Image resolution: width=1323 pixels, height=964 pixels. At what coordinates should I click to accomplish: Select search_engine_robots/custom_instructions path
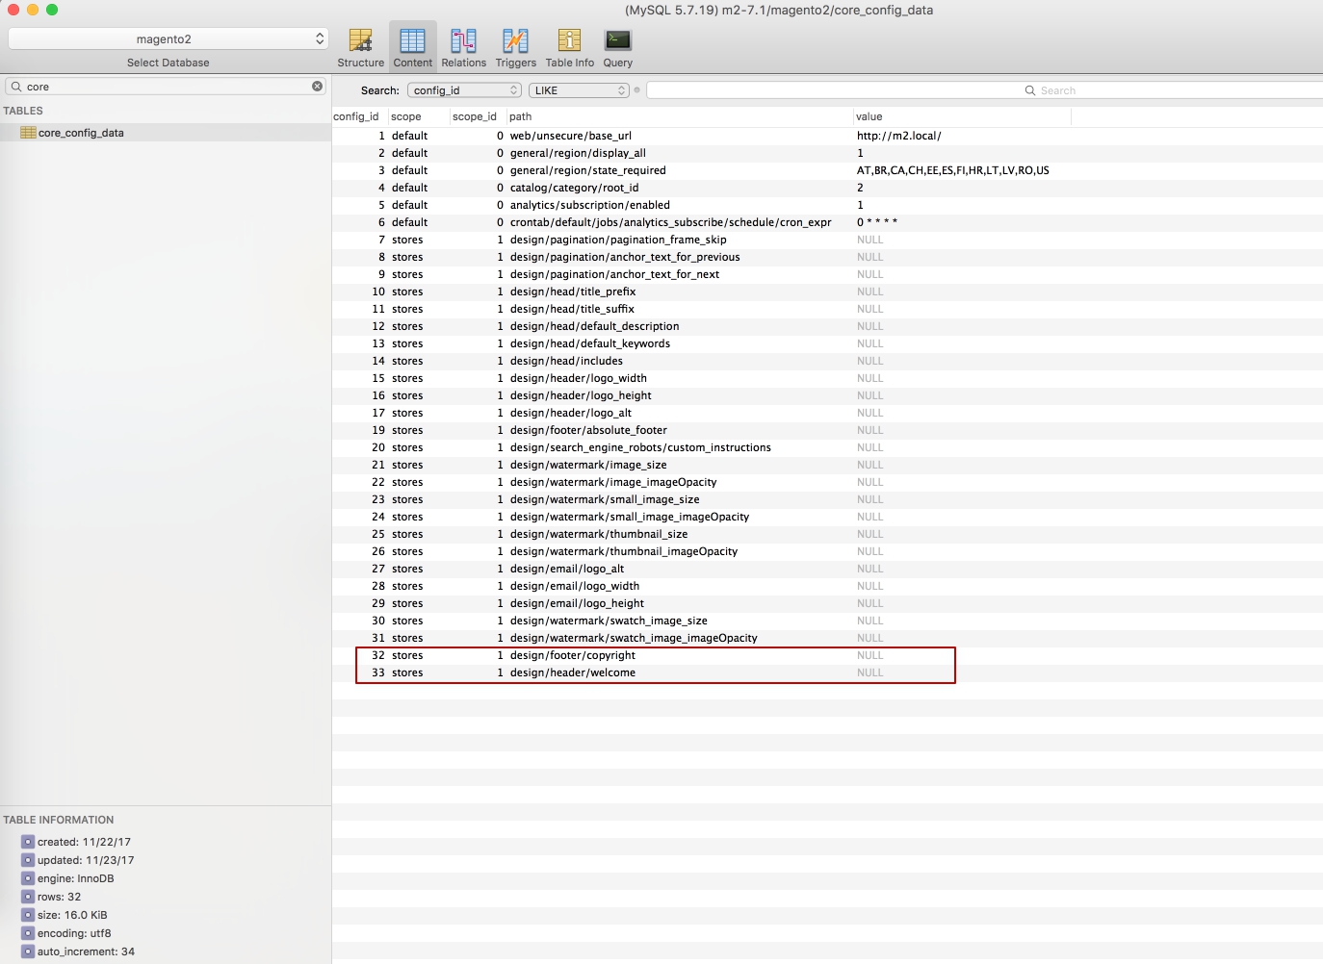point(640,447)
